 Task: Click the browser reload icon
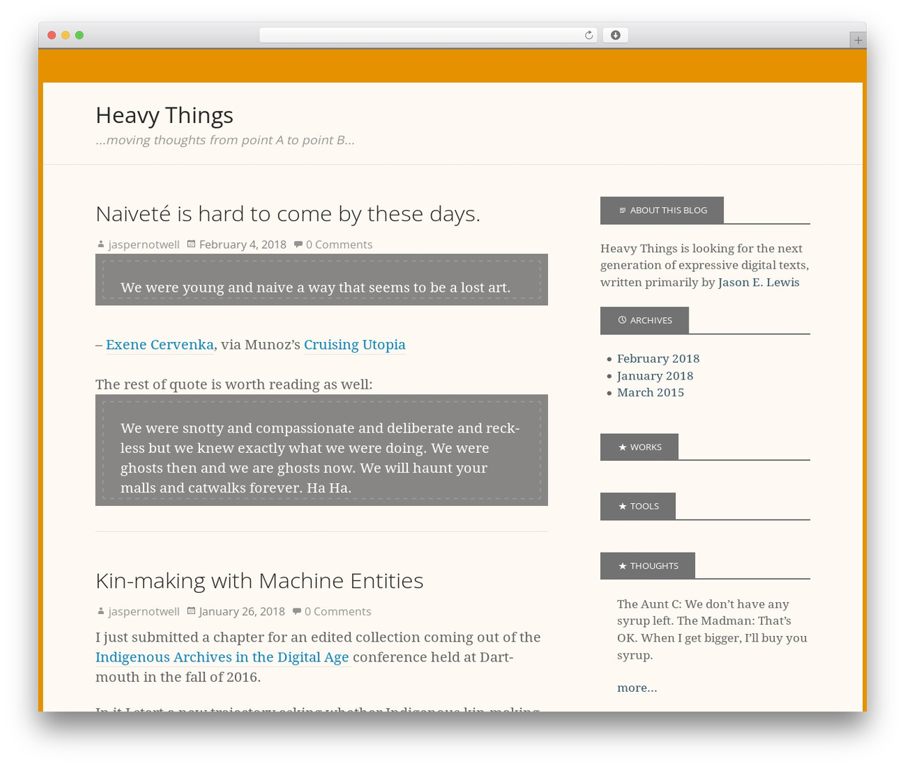click(x=588, y=35)
